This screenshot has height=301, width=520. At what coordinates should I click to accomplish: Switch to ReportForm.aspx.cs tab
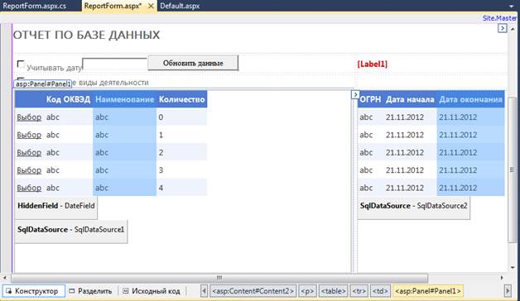tap(35, 6)
